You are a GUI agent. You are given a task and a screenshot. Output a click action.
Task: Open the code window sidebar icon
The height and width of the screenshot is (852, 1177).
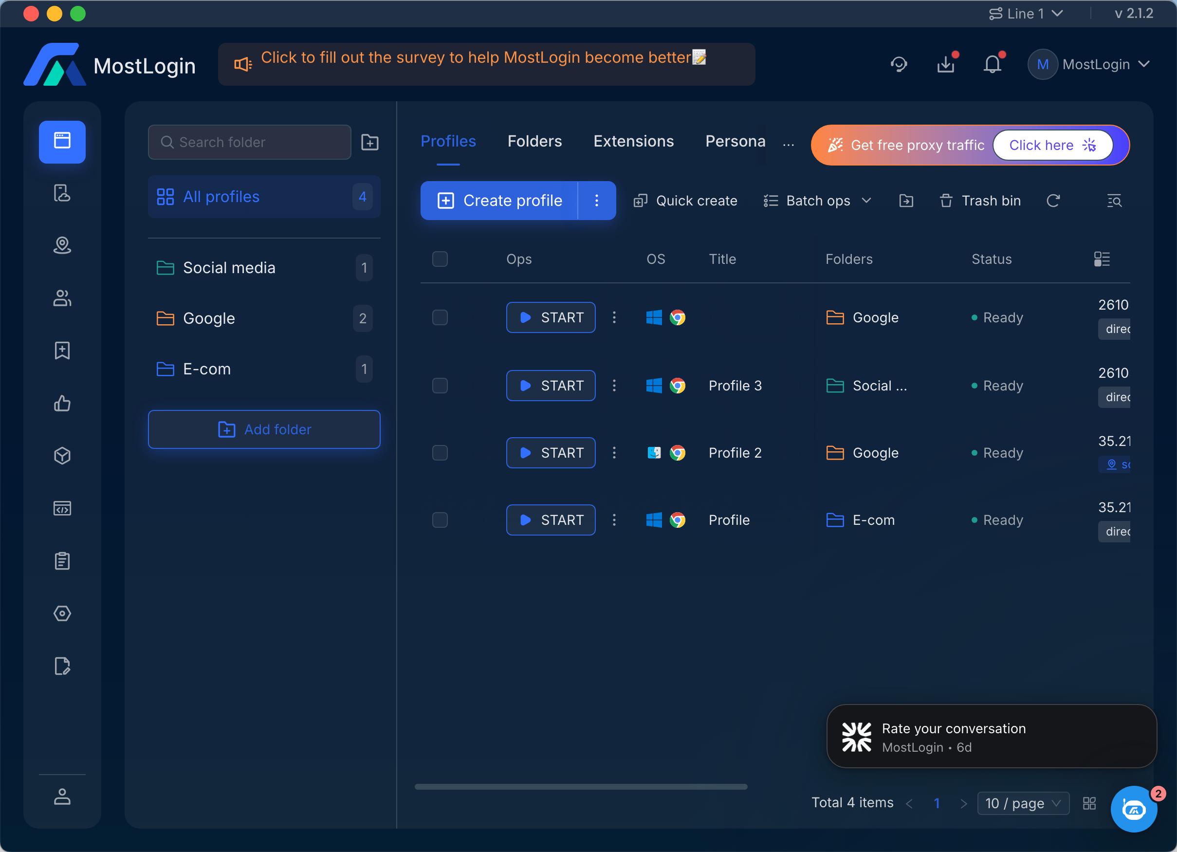[62, 508]
